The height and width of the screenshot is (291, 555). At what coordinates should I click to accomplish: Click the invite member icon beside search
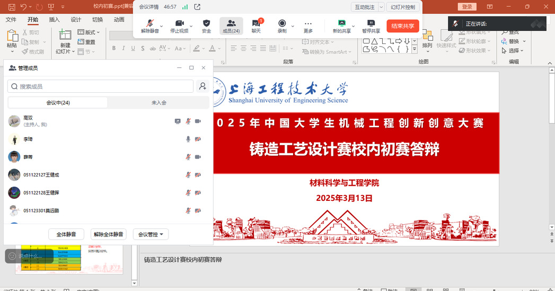[202, 86]
